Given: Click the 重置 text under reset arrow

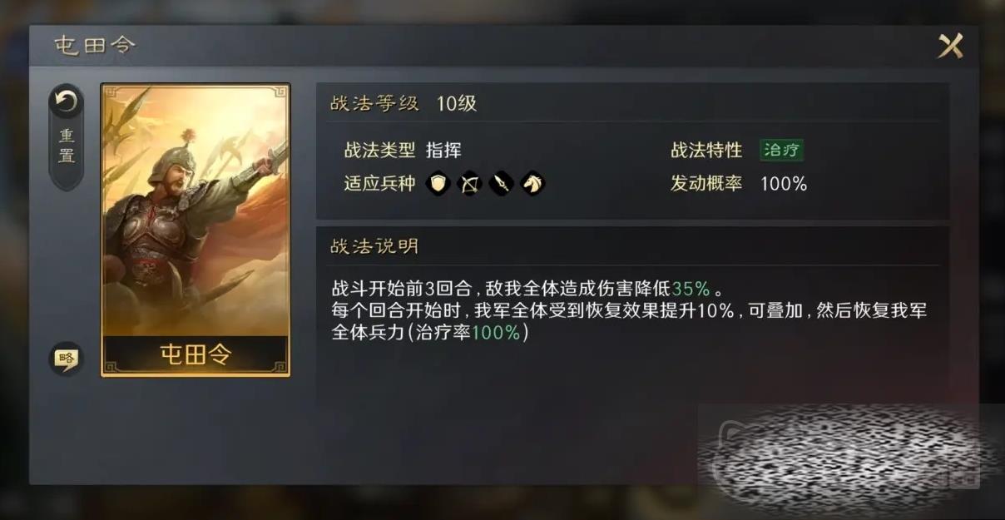Looking at the screenshot, I should (67, 146).
